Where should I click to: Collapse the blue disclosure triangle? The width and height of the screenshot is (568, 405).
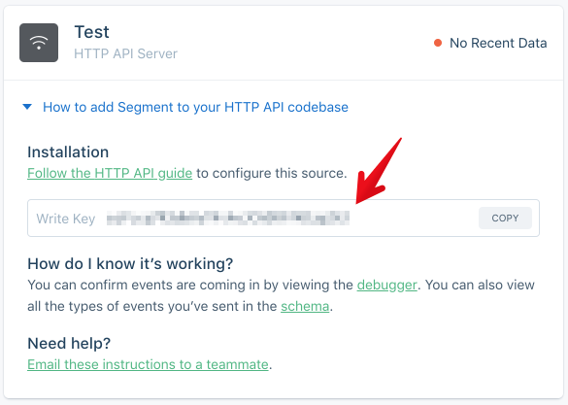27,107
